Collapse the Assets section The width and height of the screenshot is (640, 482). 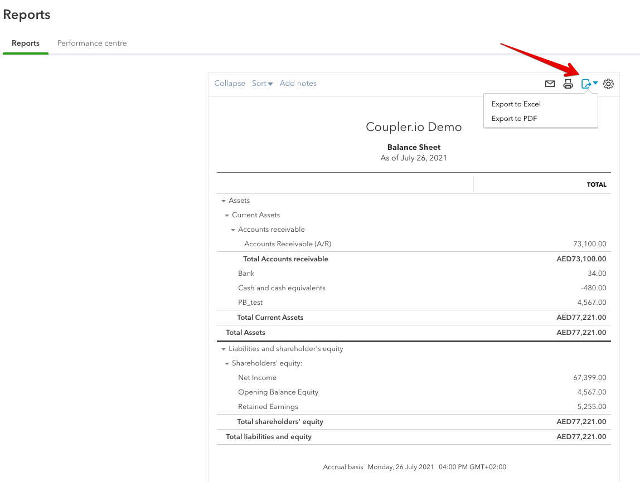(223, 201)
